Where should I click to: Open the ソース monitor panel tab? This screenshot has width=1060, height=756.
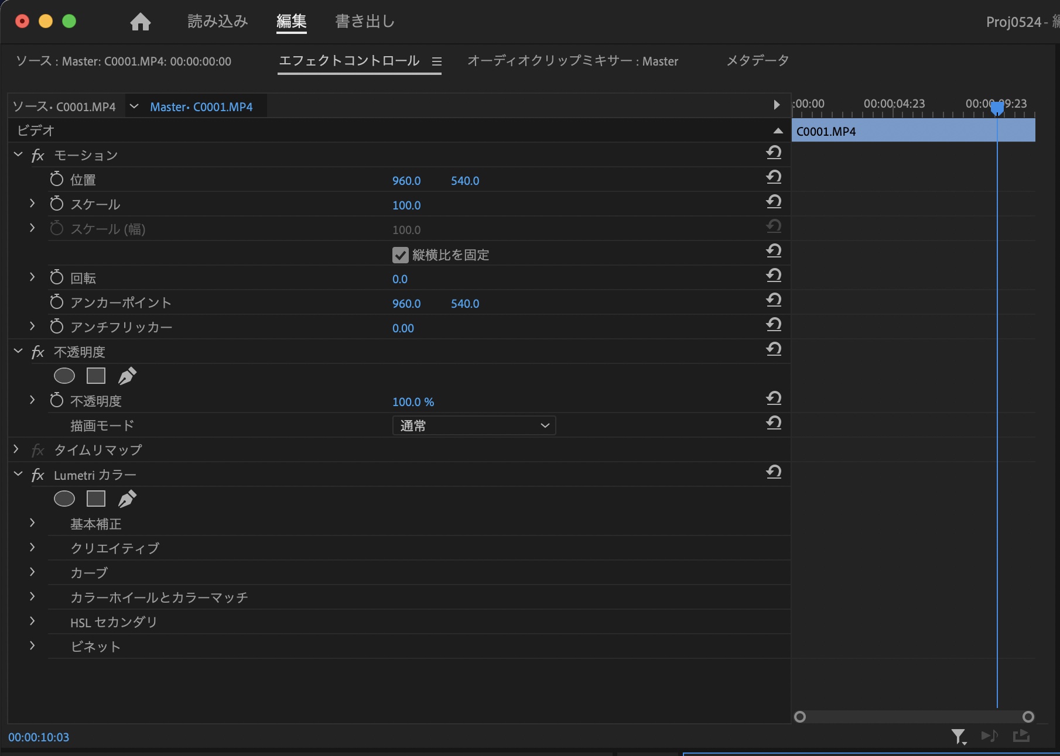(x=124, y=61)
